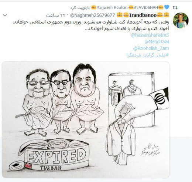Open the @MehdiJalali mention
Screen dimensions: 192x182
(157, 42)
